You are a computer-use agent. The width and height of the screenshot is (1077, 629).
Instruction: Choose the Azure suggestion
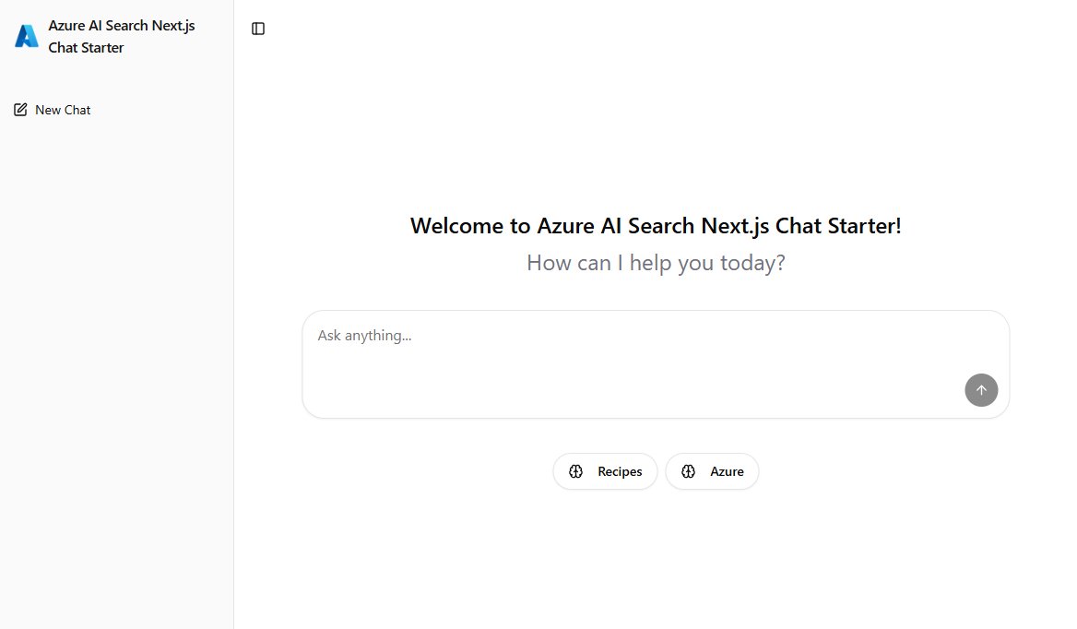[x=712, y=472]
